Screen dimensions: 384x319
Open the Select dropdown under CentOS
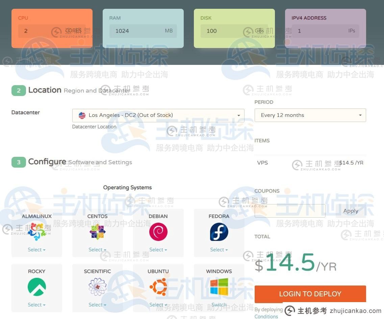click(97, 249)
